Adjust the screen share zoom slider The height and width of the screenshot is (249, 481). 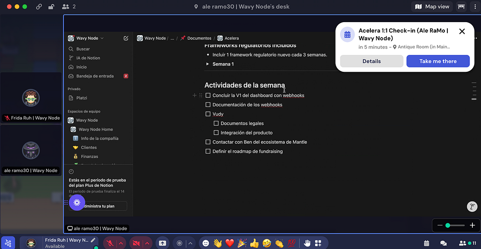tap(455, 225)
